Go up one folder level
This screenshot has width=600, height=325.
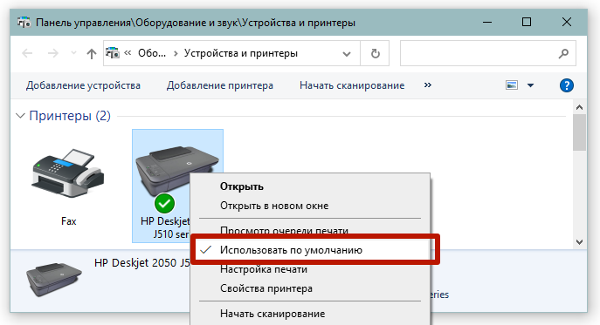click(91, 53)
